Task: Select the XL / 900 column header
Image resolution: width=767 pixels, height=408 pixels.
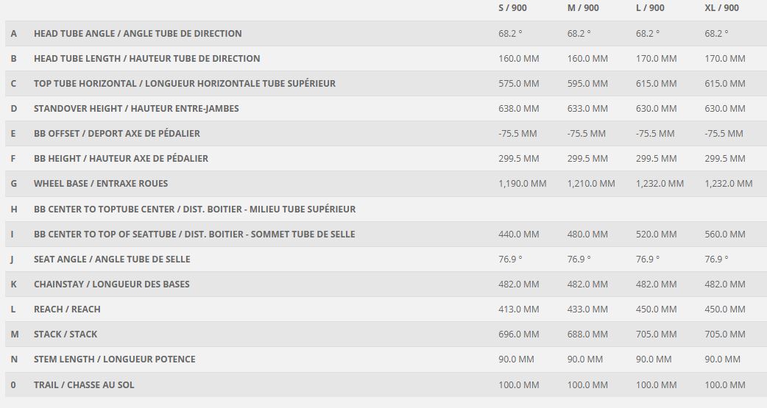Action: 721,8
